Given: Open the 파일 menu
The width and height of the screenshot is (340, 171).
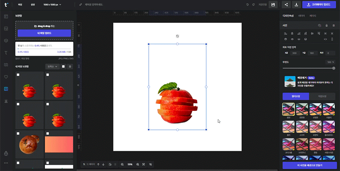Looking at the screenshot, I should pos(20,5).
